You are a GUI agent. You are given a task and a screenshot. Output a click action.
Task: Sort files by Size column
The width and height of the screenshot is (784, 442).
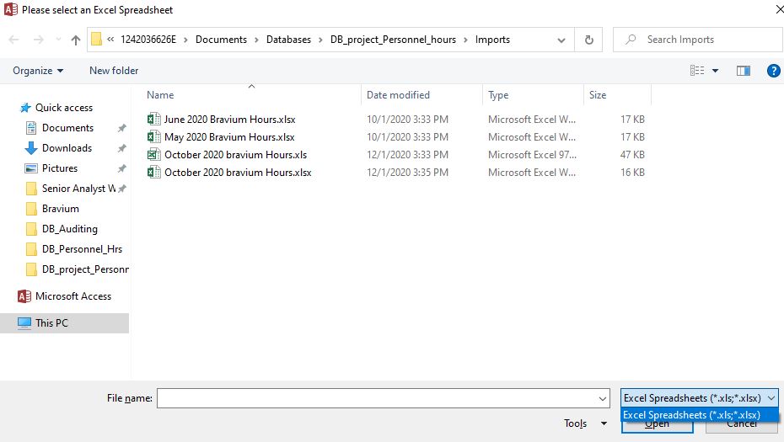[598, 95]
